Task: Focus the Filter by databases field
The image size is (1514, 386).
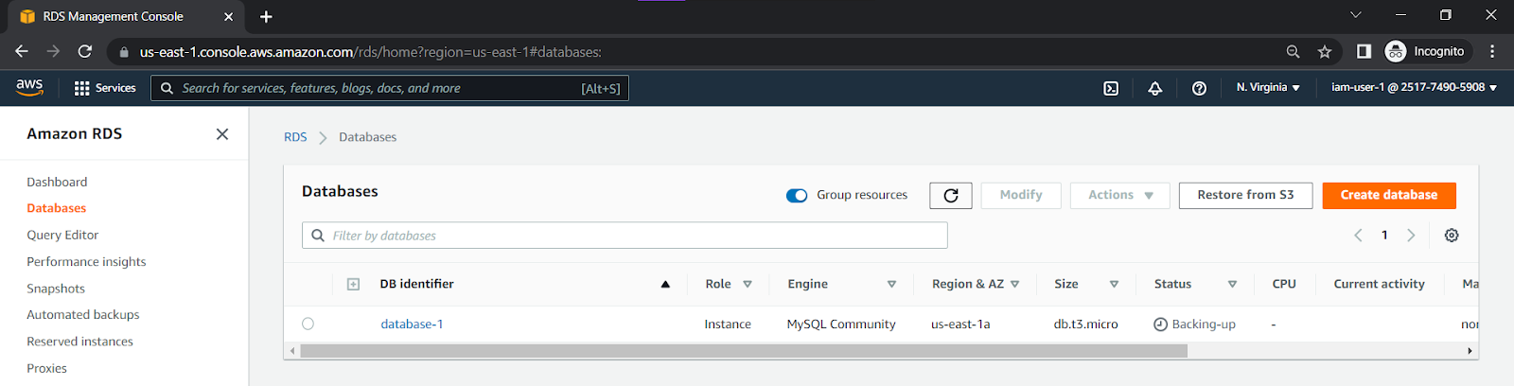Action: point(625,236)
